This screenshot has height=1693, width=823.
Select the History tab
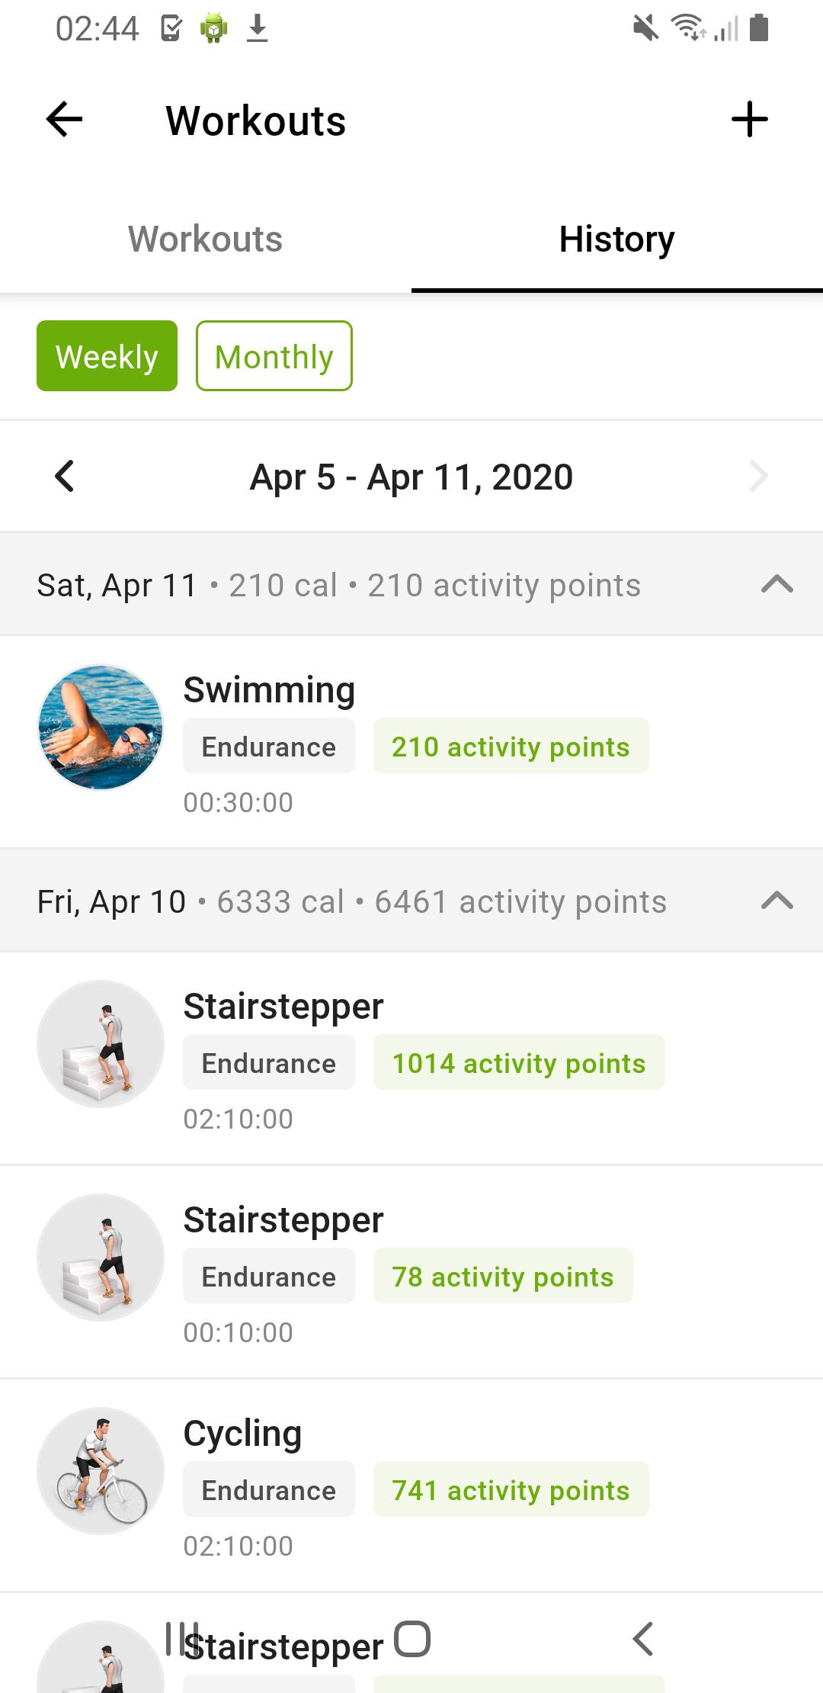617,239
